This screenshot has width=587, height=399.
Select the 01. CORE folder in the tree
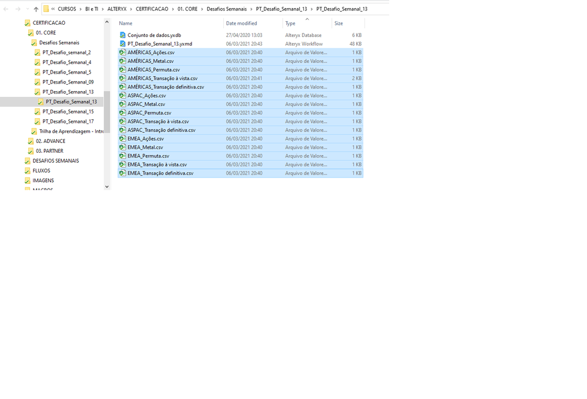point(46,32)
